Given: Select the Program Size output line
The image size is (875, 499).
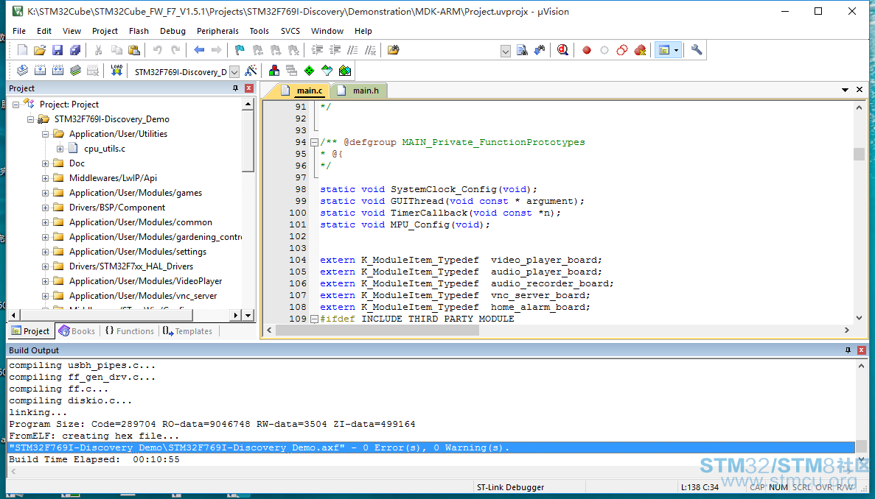Looking at the screenshot, I should coord(212,425).
